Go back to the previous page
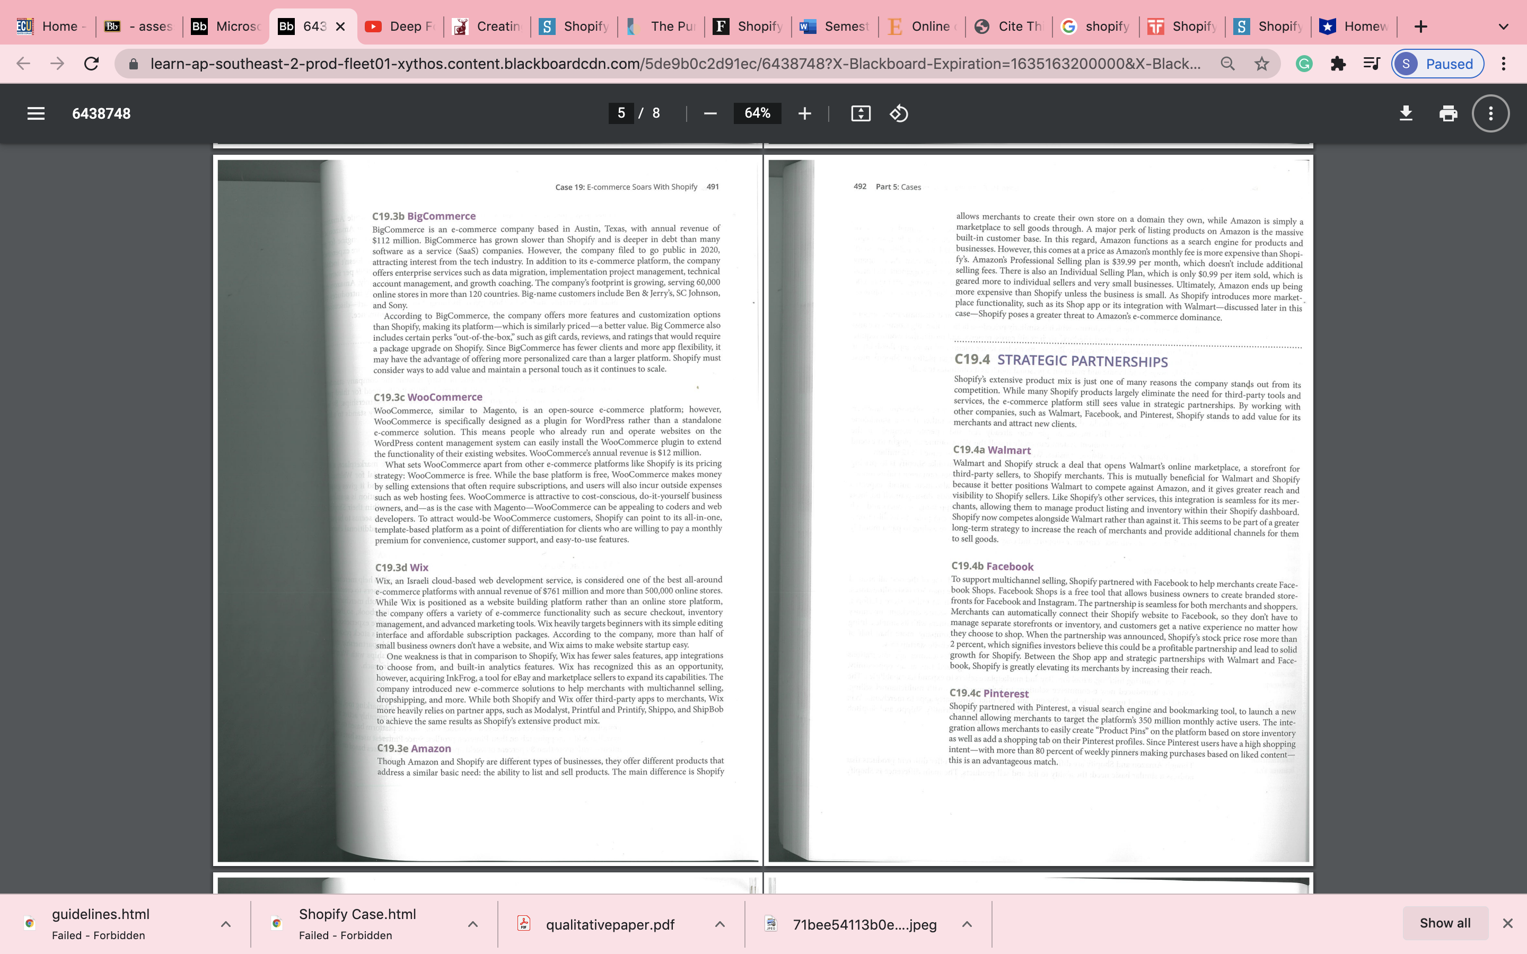The width and height of the screenshot is (1527, 954). point(23,64)
